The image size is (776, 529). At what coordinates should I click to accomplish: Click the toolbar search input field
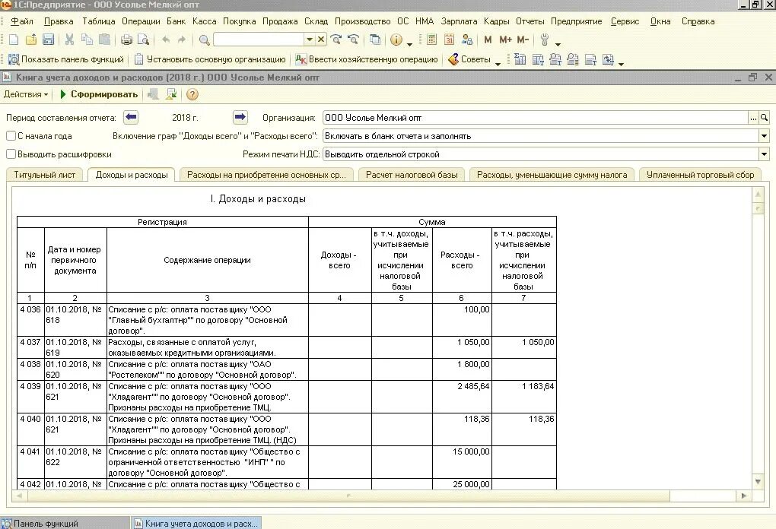tap(259, 39)
